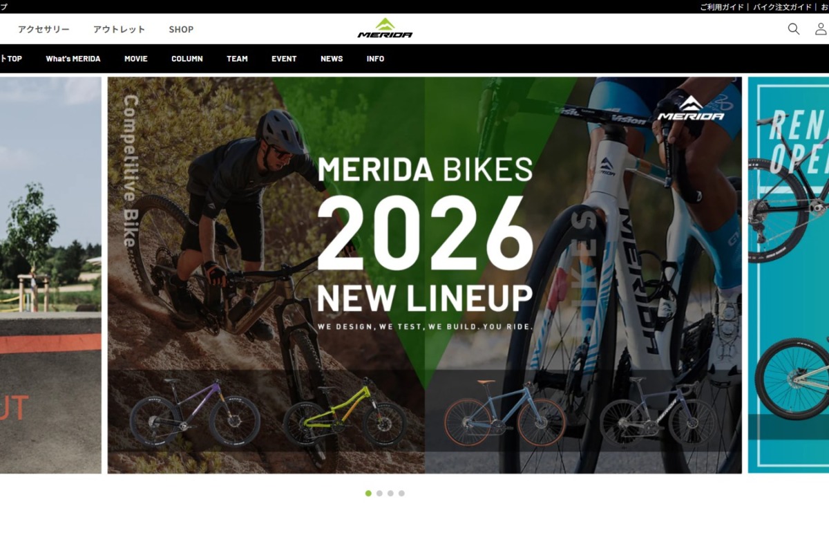The height and width of the screenshot is (553, 829).
Task: Click the MERIDA logo in header
Action: (x=385, y=28)
